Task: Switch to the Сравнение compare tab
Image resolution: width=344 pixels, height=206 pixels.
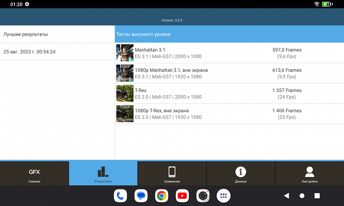Action: [172, 173]
